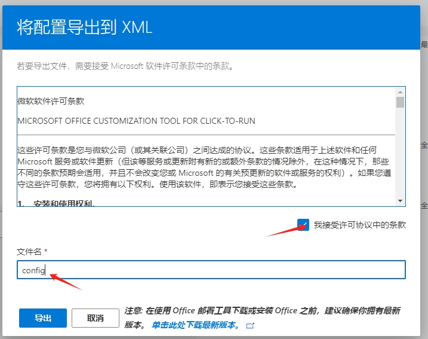The width and height of the screenshot is (428, 339).
Task: Click the empty scrollbar track below the thumb
Action: tap(400, 155)
